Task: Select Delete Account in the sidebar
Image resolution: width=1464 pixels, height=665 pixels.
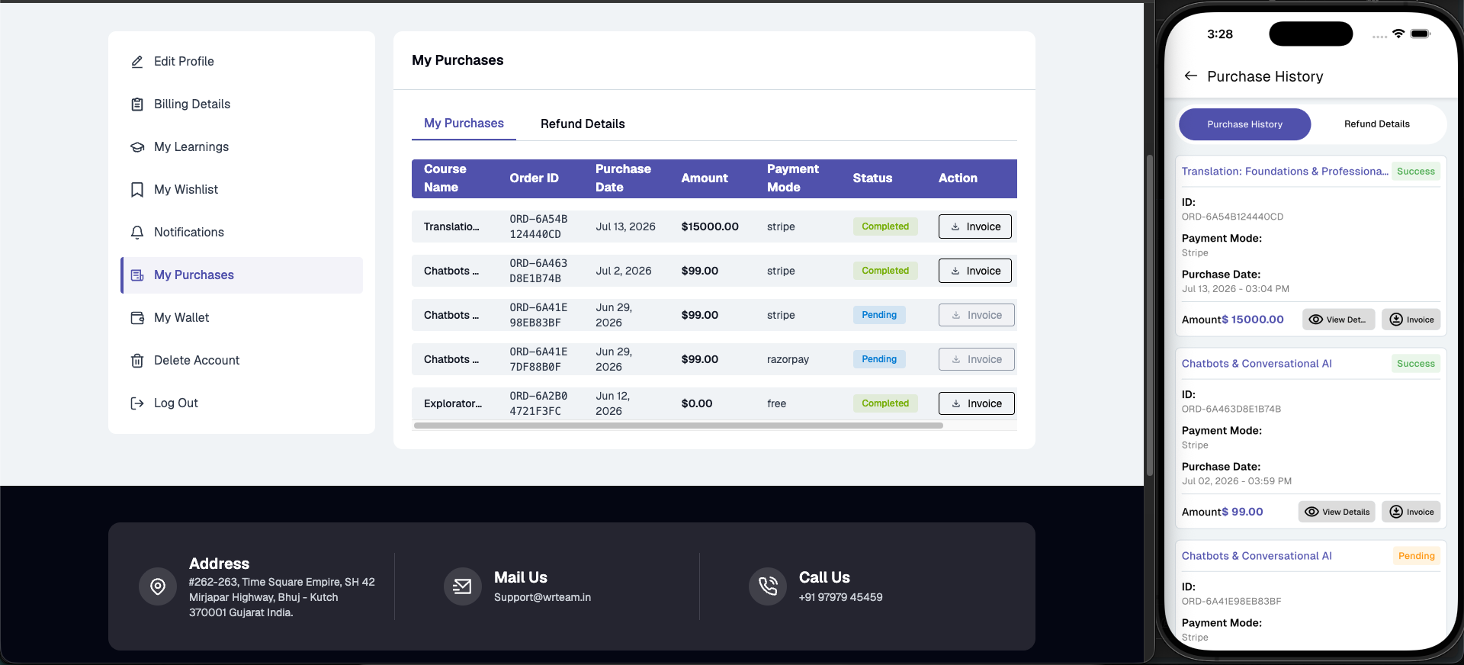Action: (242, 361)
